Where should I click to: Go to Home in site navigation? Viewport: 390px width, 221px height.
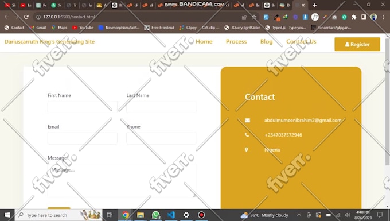(x=204, y=41)
